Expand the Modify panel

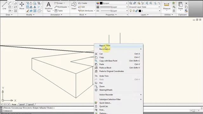(x=30, y=15)
